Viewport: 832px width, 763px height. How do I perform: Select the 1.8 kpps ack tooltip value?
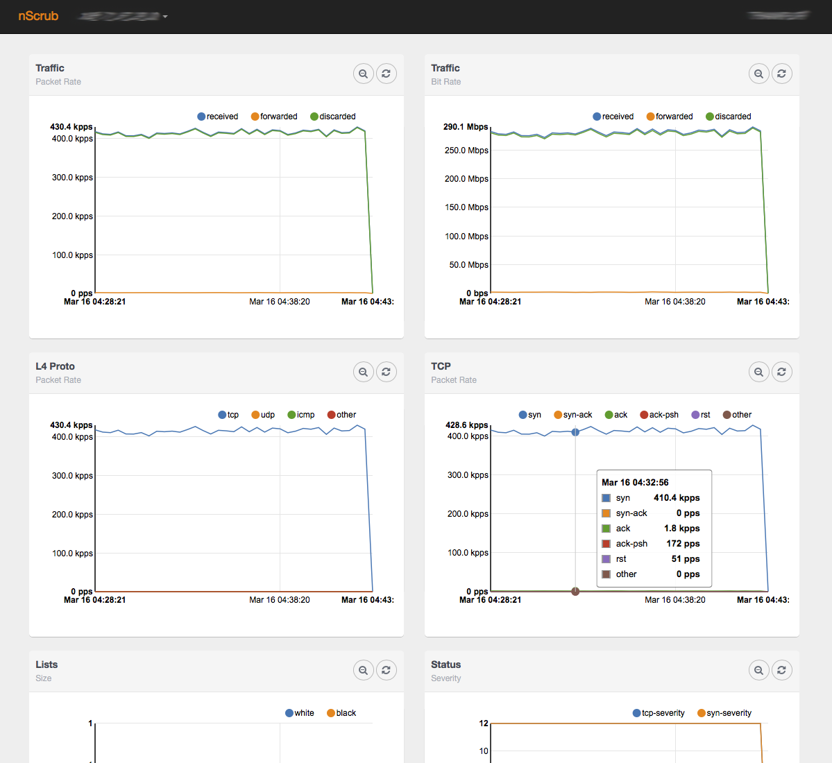682,528
